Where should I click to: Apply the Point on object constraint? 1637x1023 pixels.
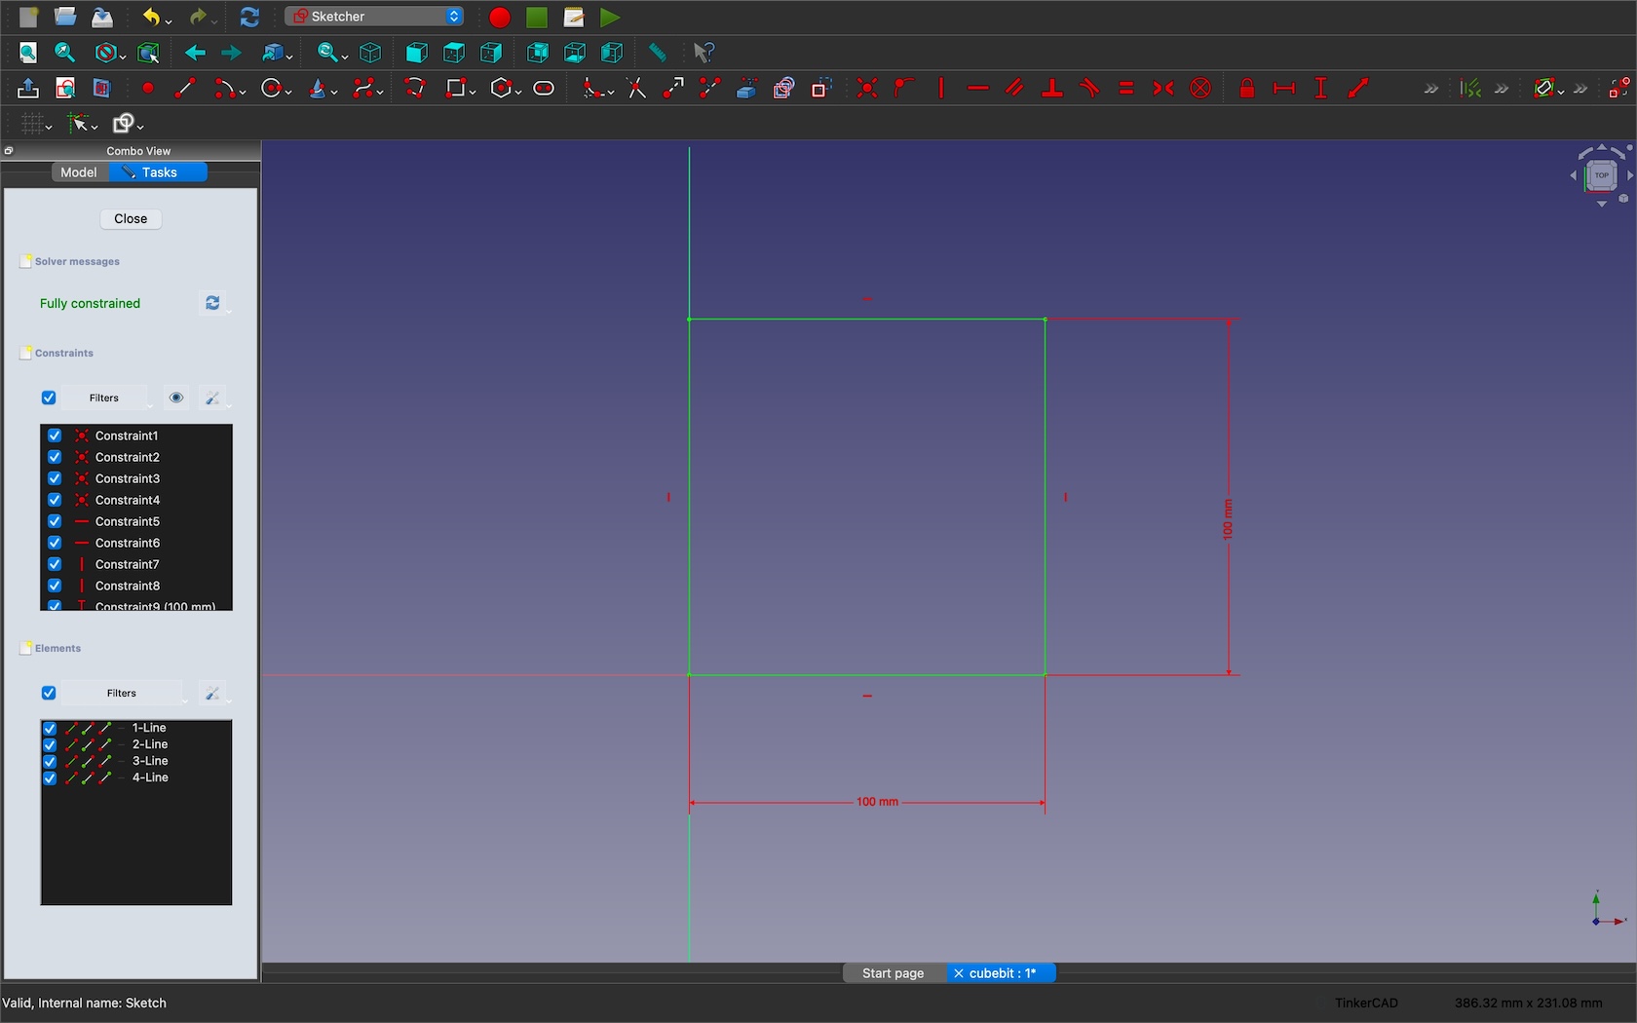(904, 89)
